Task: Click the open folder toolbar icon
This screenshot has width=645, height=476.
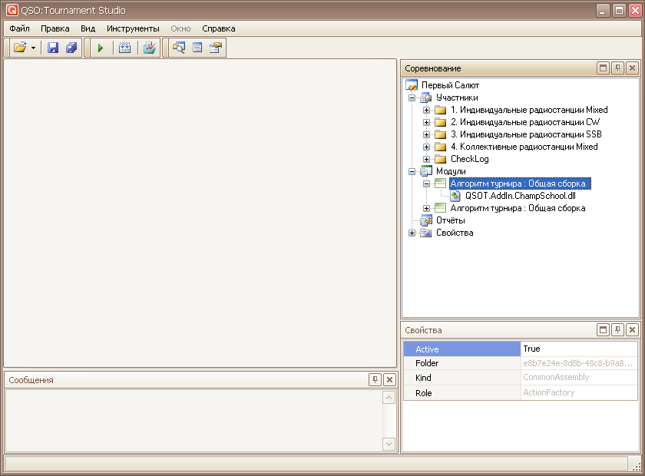Action: click(20, 48)
